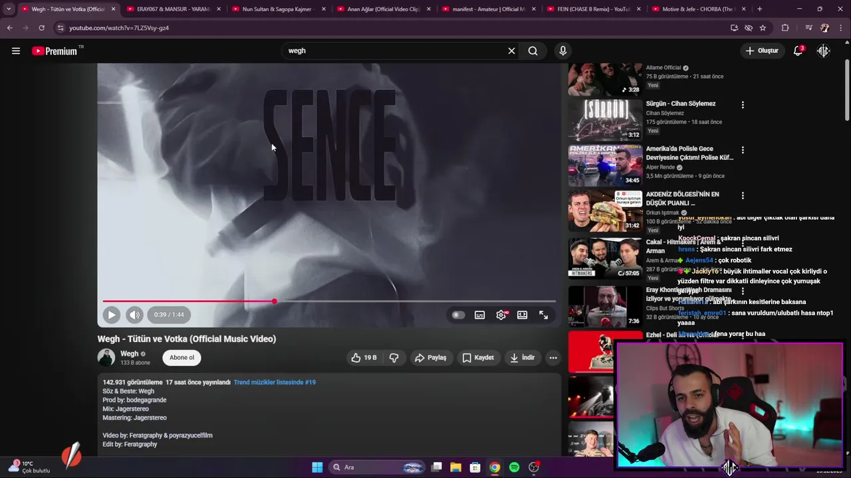The width and height of the screenshot is (851, 478).
Task: Open Chrome extensions puzzle icon
Action: [785, 28]
